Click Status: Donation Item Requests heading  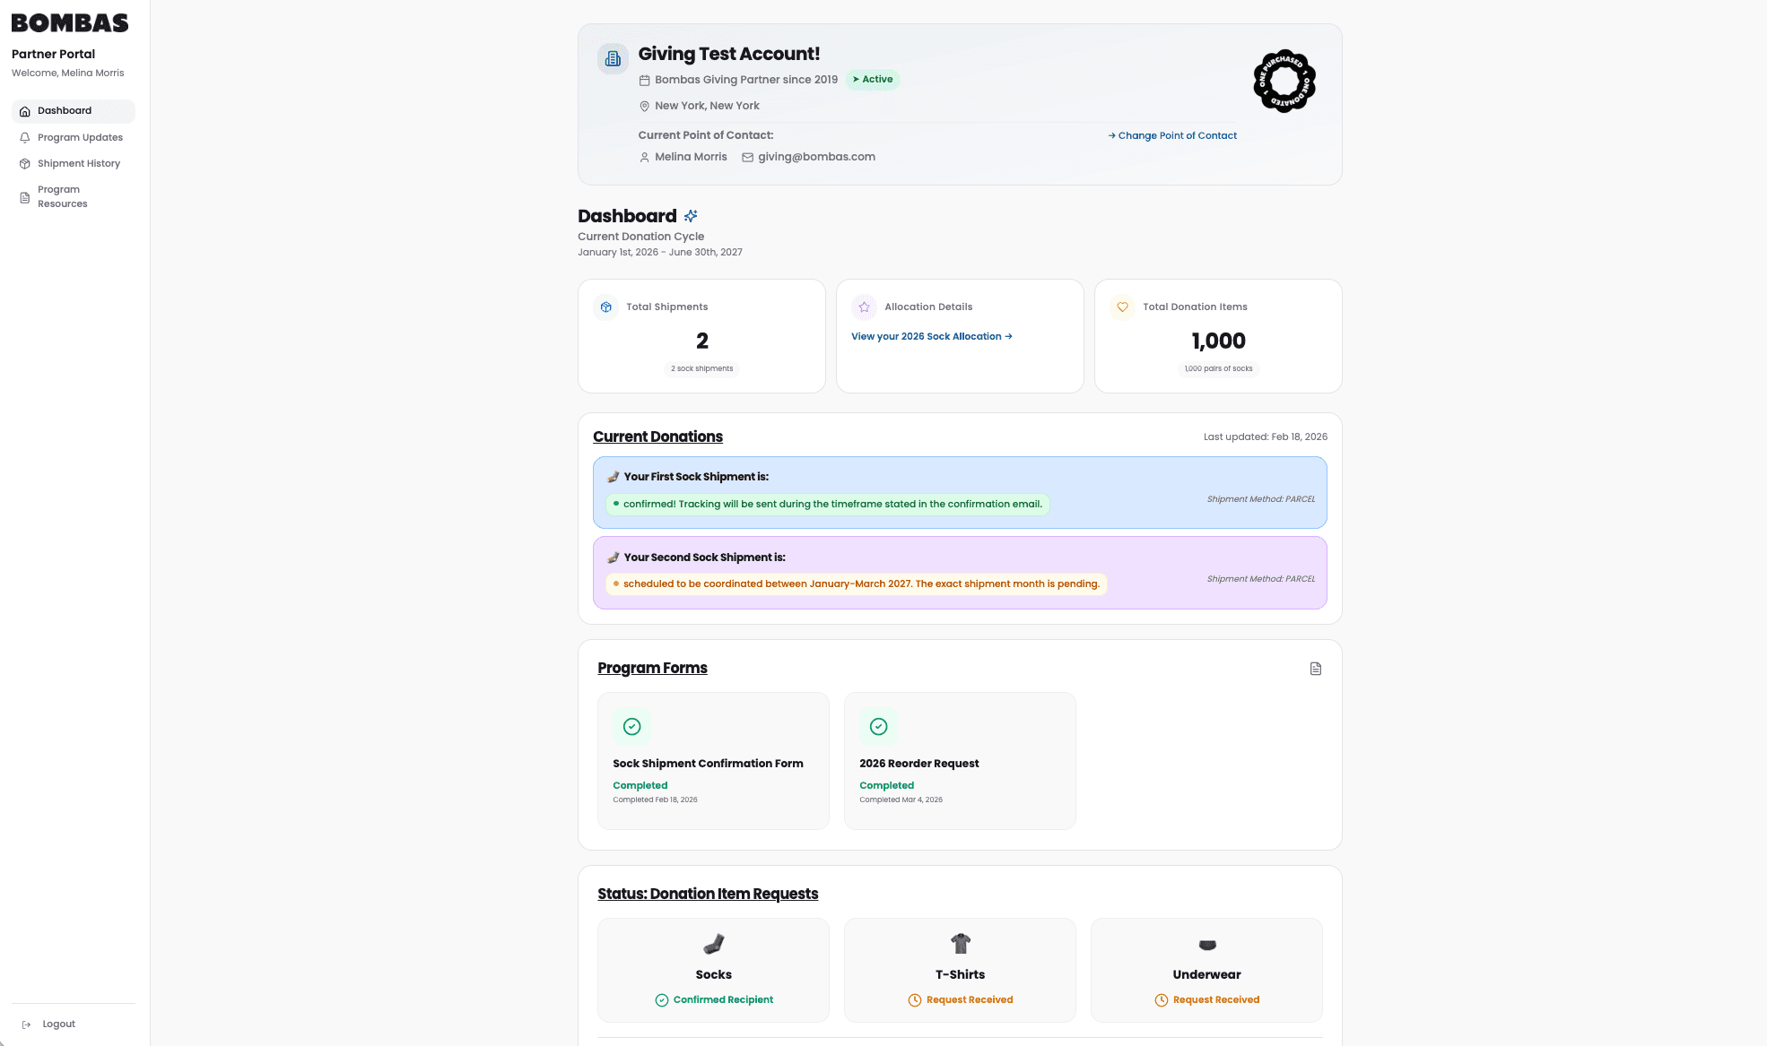tap(708, 894)
